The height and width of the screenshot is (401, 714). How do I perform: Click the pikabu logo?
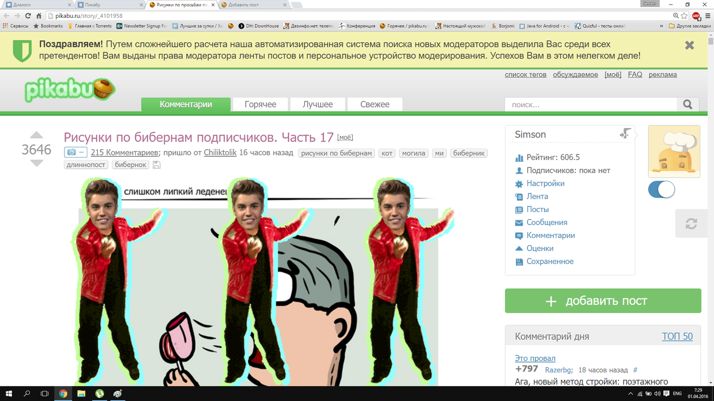tap(70, 90)
